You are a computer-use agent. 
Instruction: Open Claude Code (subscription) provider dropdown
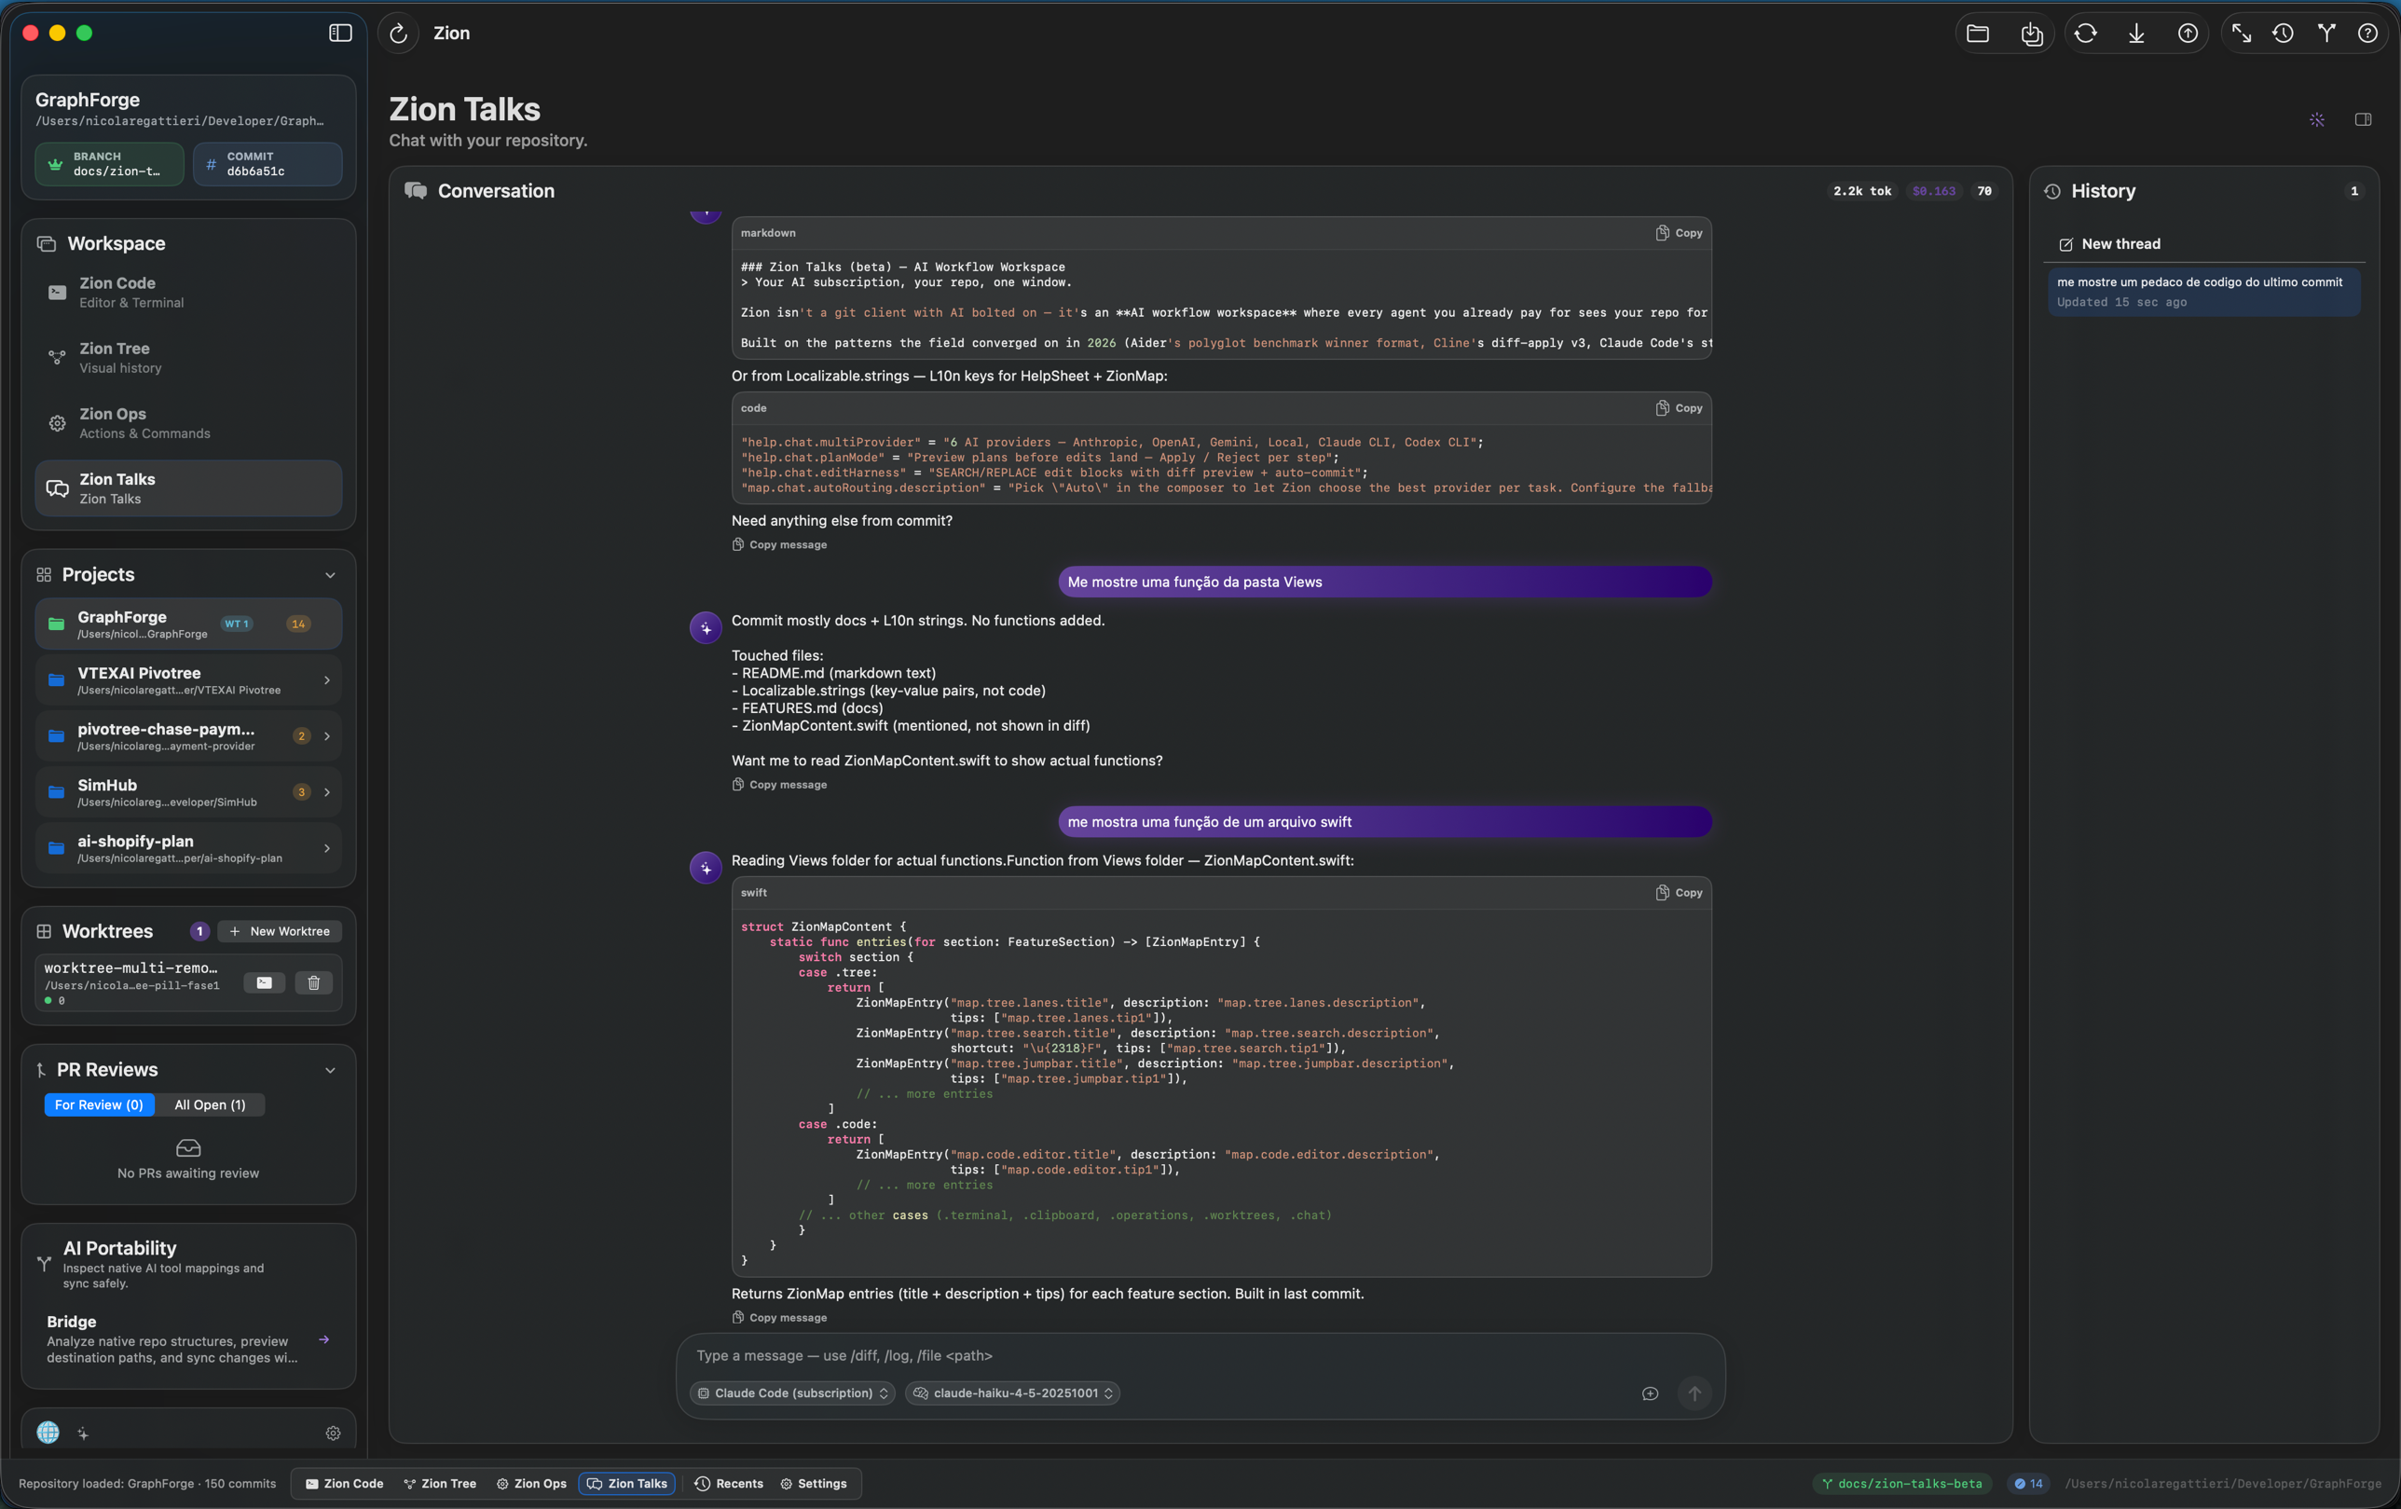tap(791, 1393)
